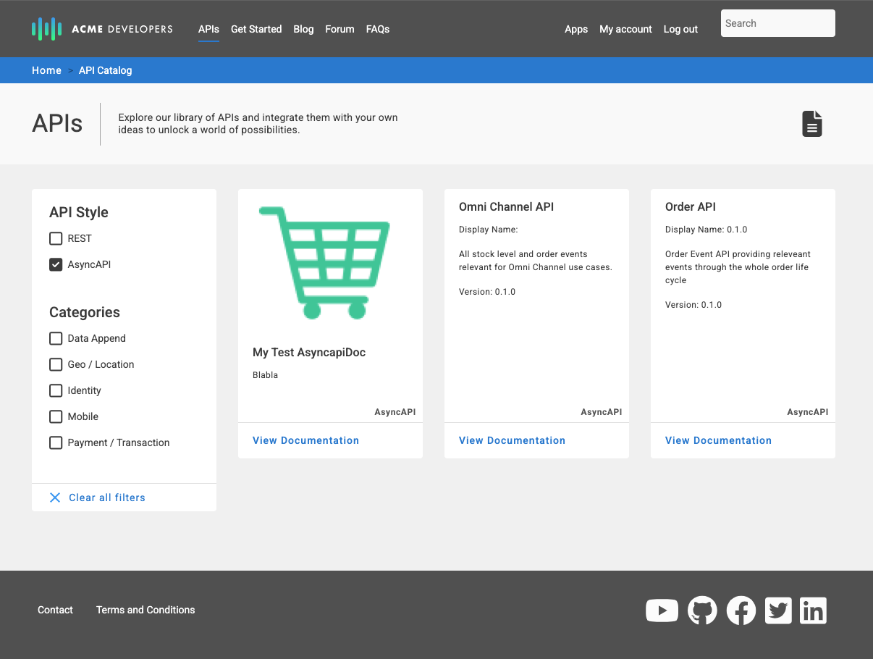Click the X icon beside Clear all filters
Image resolution: width=873 pixels, height=659 pixels.
click(x=55, y=498)
